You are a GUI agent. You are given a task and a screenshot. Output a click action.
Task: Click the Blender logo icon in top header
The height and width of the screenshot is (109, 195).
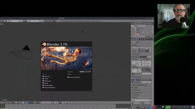pyautogui.click(x=59, y=21)
